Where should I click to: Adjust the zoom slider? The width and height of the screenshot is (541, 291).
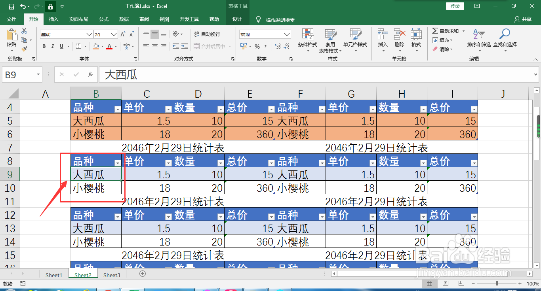click(496, 283)
